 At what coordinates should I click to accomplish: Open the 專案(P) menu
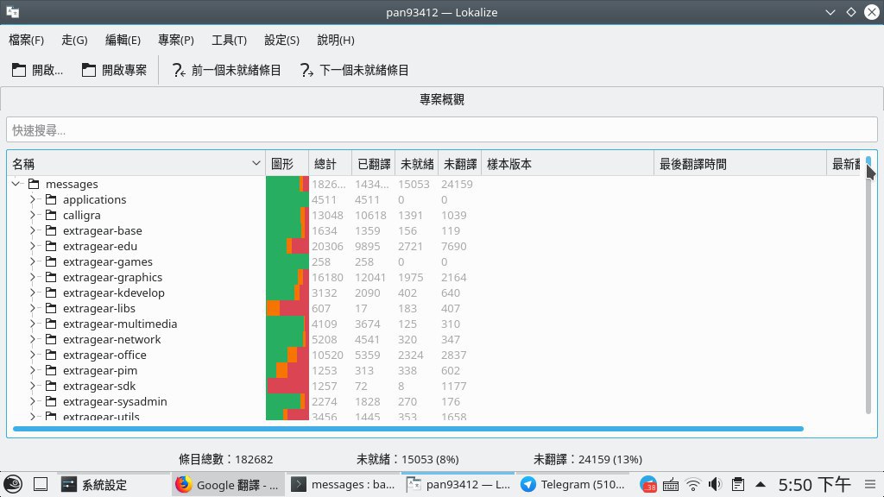click(x=176, y=40)
